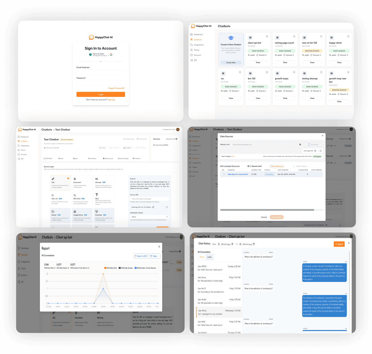This screenshot has width=372, height=354.
Task: Open Default prompt setting for Test Chatbot
Action: [108, 158]
